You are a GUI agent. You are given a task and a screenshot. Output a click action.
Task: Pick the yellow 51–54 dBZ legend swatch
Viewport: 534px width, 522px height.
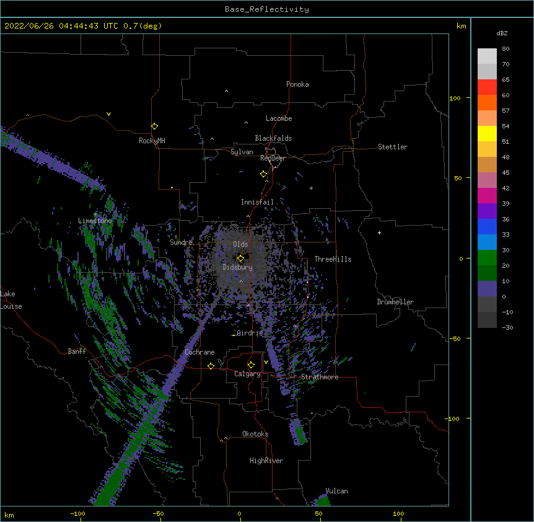487,133
